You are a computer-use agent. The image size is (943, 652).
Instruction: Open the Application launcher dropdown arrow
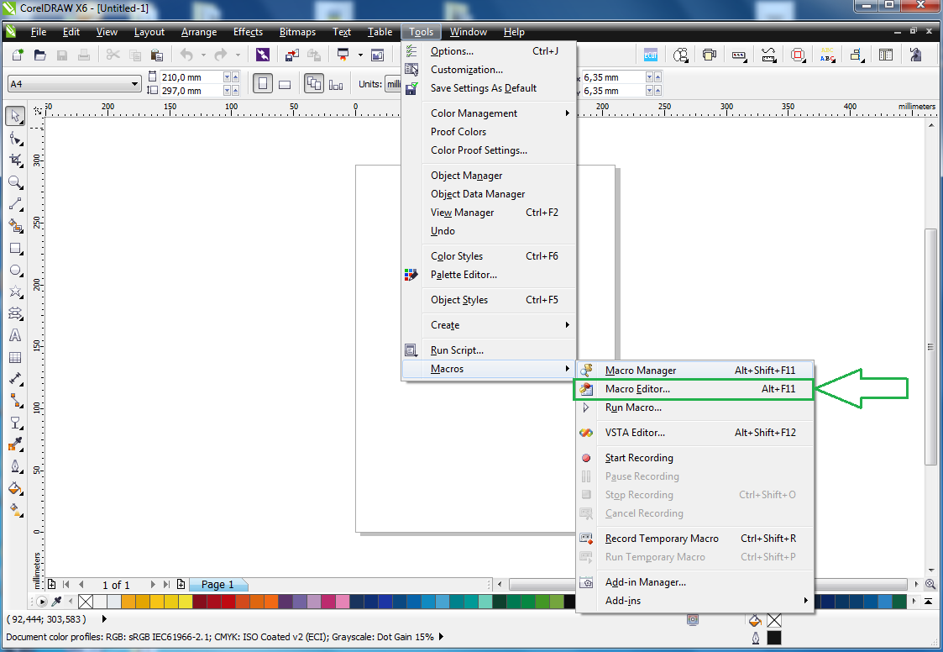click(360, 55)
